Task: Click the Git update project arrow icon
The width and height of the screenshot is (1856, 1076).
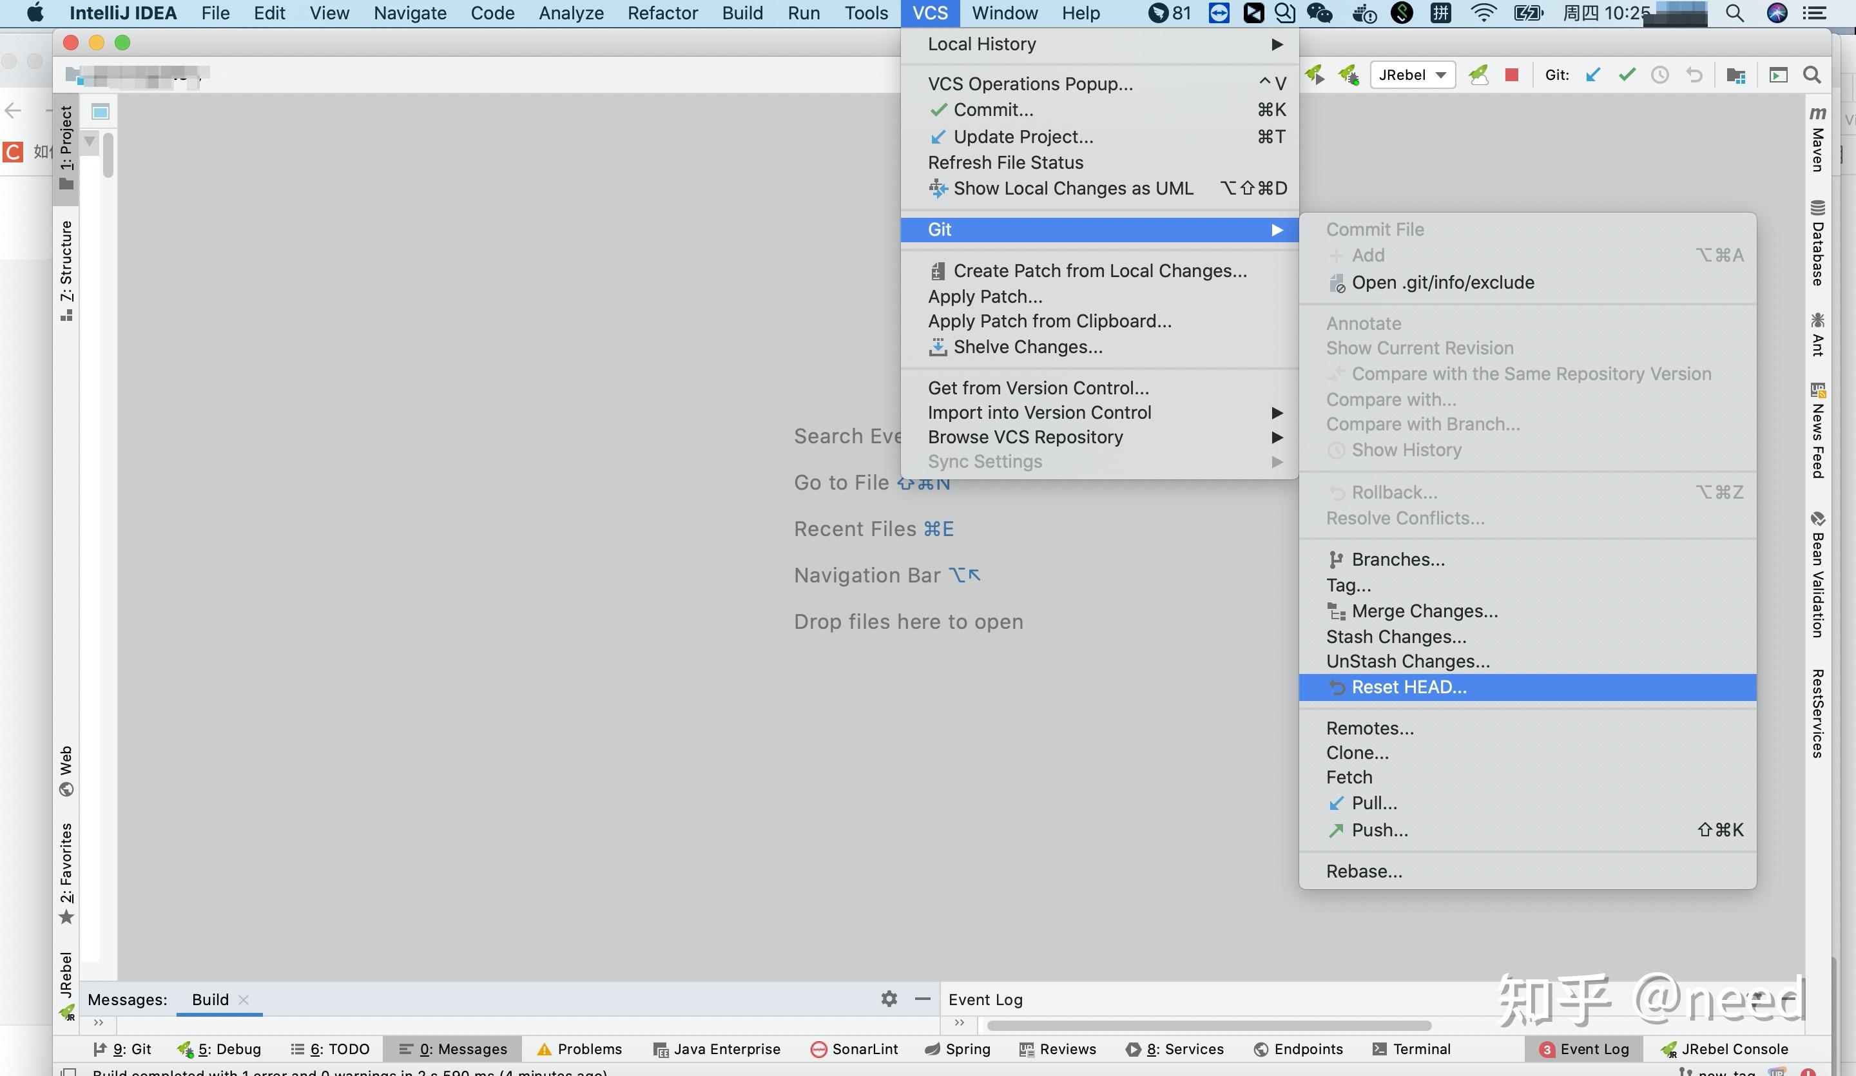Action: tap(1593, 75)
